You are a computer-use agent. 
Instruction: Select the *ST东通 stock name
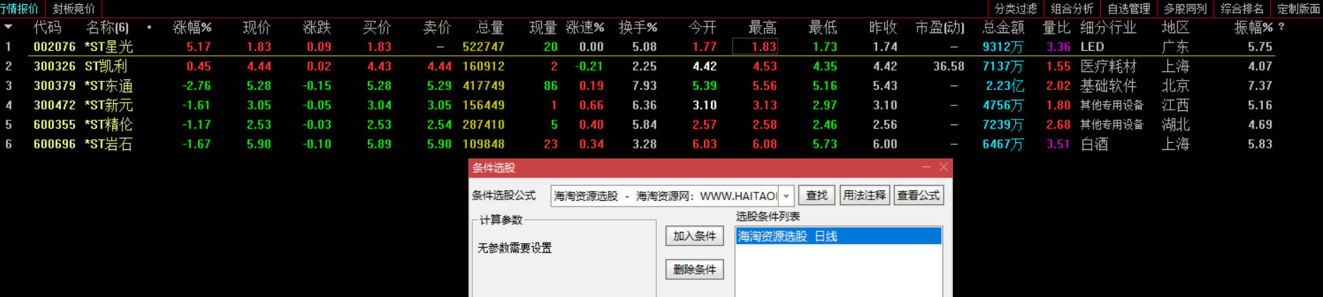tap(108, 86)
